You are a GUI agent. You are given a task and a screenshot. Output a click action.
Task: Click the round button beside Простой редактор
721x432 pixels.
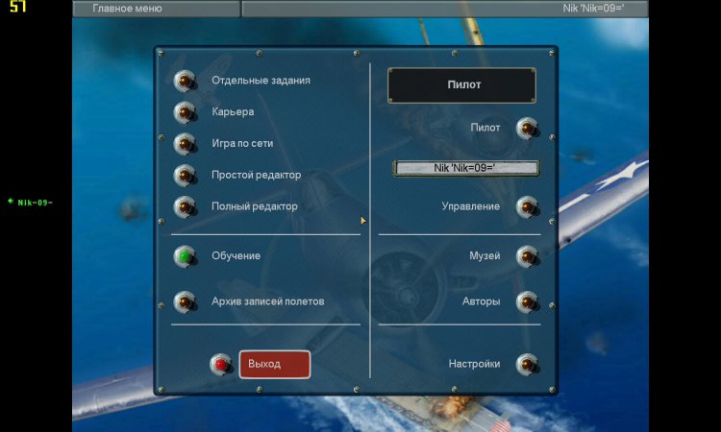pos(185,176)
